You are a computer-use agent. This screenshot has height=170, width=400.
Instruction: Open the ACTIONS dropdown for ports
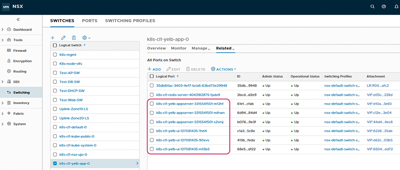click(x=224, y=69)
